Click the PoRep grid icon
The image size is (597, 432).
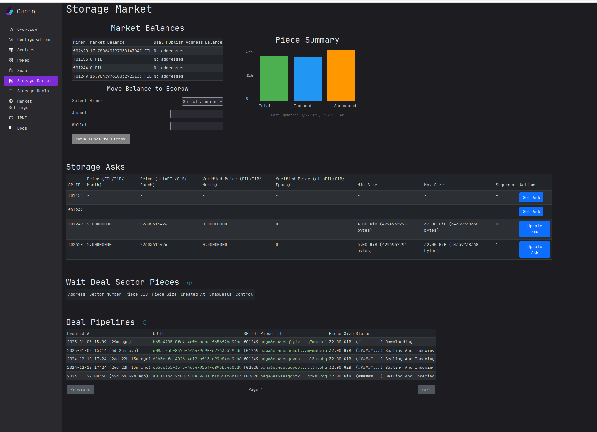click(11, 60)
